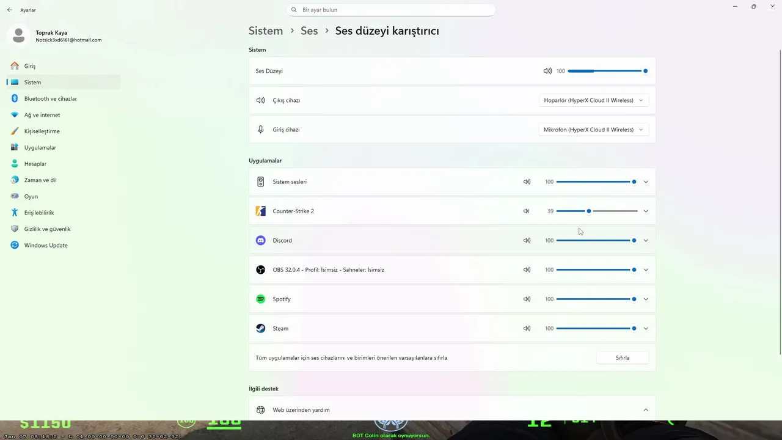Click the Sistem sesleri speaker icon
Image resolution: width=782 pixels, height=440 pixels.
point(261,182)
